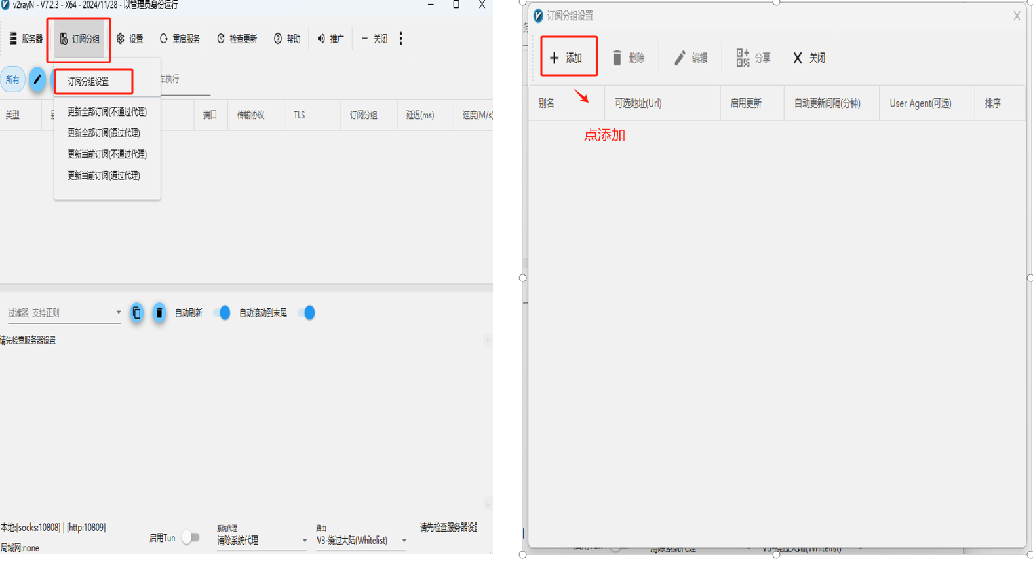1033x561 pixels.
Task: Click the 服务器 servers toolbar icon
Action: 13,39
